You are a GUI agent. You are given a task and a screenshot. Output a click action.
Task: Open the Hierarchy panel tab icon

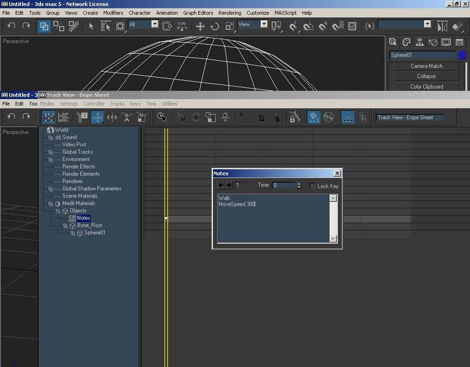coord(420,42)
